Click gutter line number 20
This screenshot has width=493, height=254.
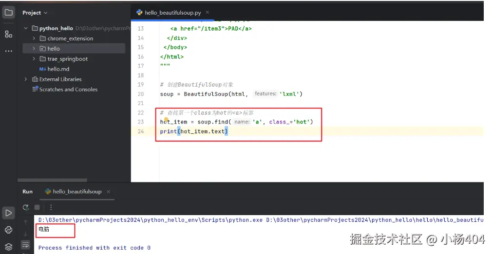[140, 94]
